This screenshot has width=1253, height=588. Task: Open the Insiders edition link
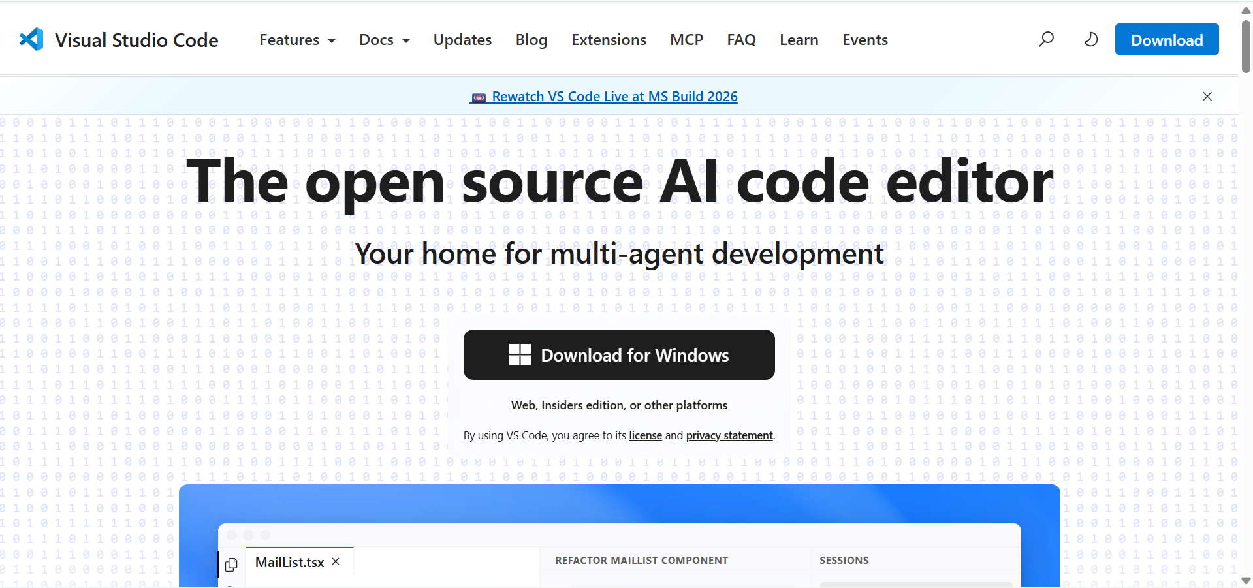coord(582,405)
